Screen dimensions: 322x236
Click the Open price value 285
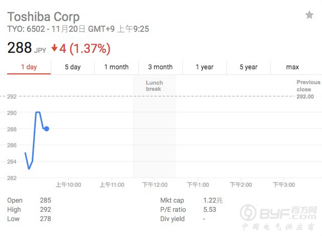[45, 200]
